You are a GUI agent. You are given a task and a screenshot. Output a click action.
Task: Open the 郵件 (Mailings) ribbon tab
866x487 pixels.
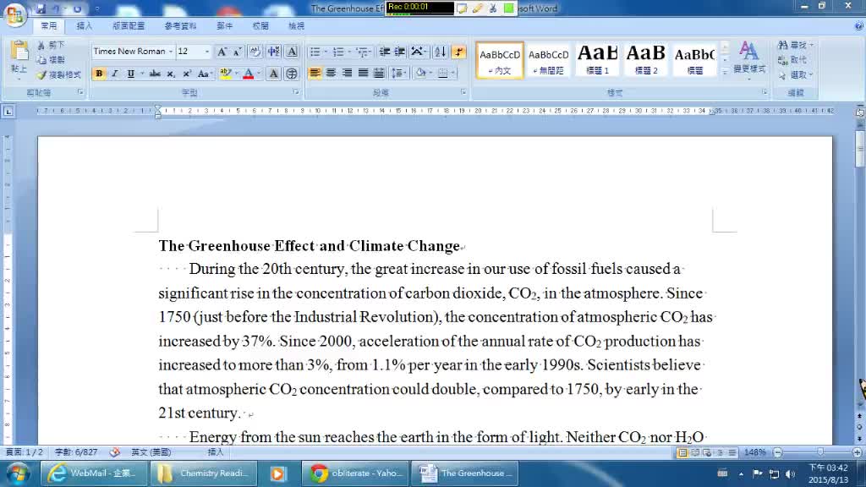(x=225, y=26)
